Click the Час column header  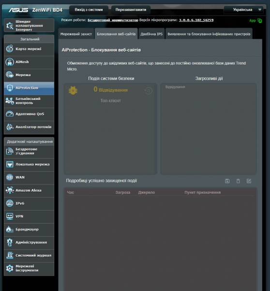pyautogui.click(x=70, y=193)
